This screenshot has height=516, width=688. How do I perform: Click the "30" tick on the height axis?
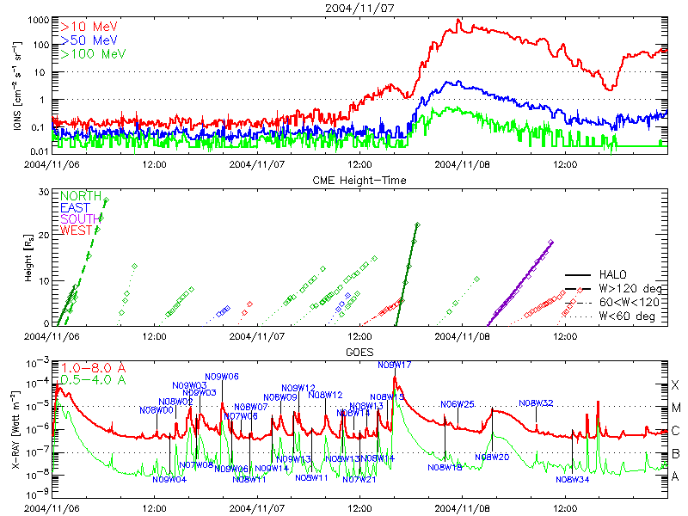(x=44, y=192)
